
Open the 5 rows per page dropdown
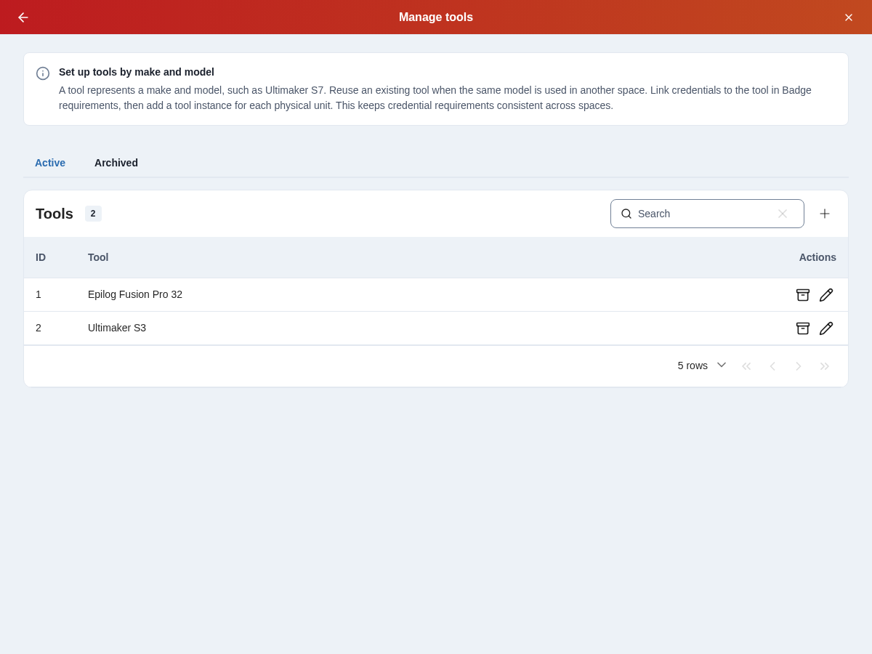pos(702,366)
